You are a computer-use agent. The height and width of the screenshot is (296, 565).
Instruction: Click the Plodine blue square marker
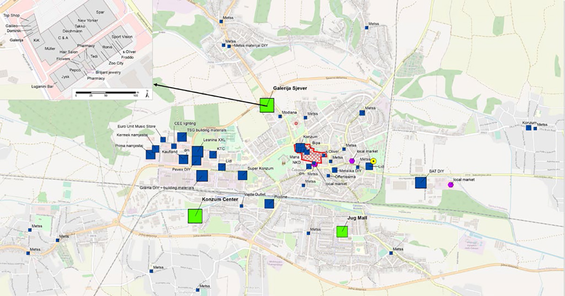tap(269, 204)
